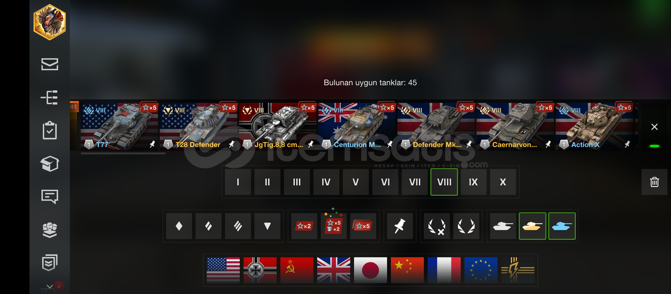671x294 pixels.
Task: Enable the x5 XP bonus filter
Action: [363, 226]
